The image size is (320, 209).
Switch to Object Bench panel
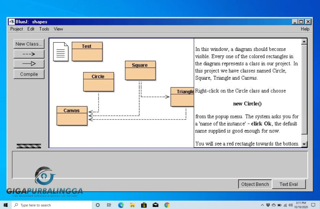click(255, 184)
